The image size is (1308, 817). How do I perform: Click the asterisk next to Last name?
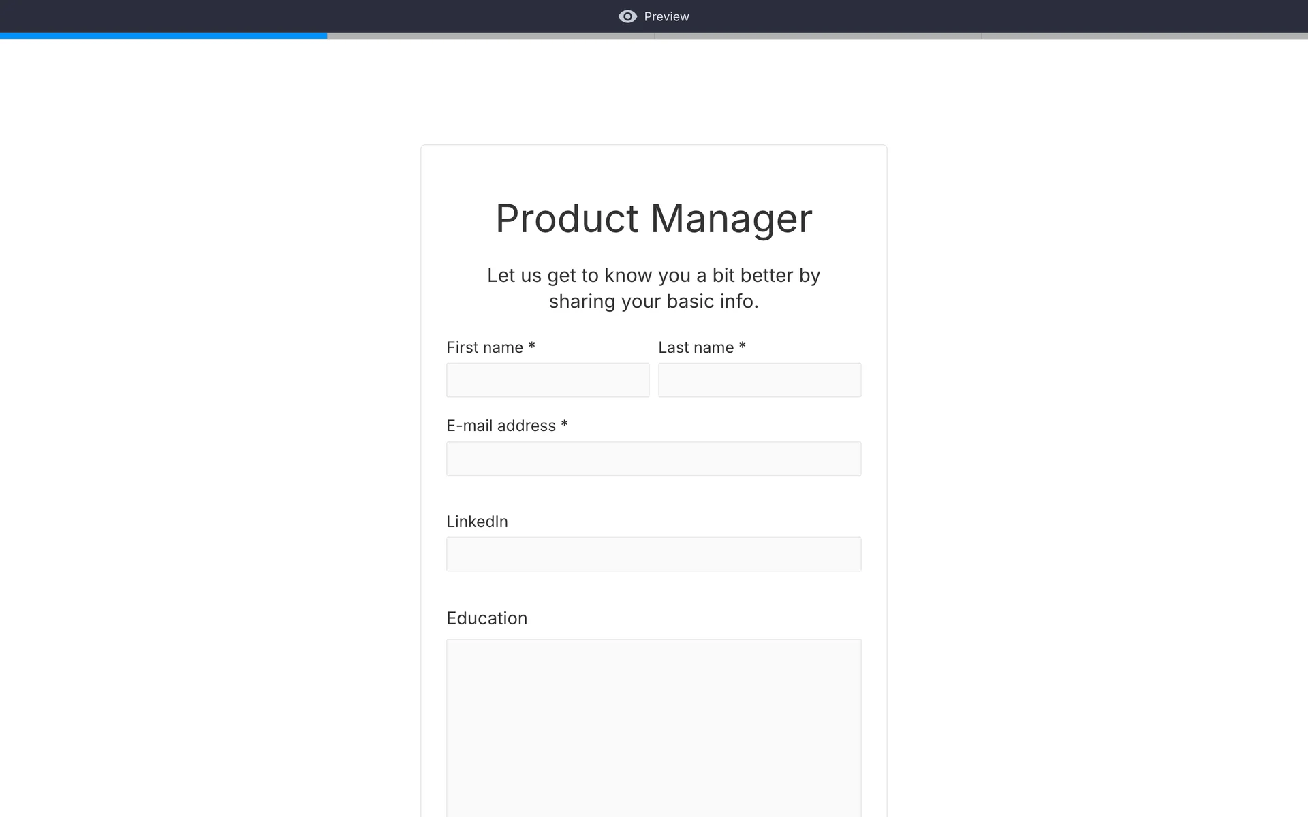[743, 346]
